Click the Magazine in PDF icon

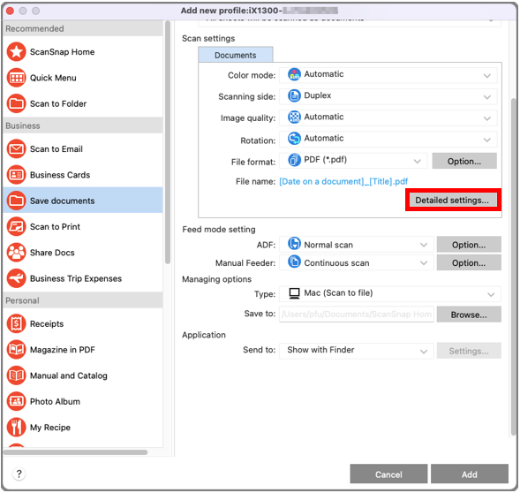click(16, 350)
